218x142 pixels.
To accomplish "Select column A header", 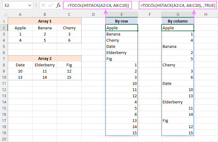I will [20, 15].
